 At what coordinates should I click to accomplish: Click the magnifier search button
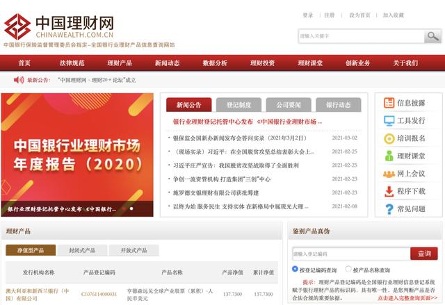tap(432, 36)
